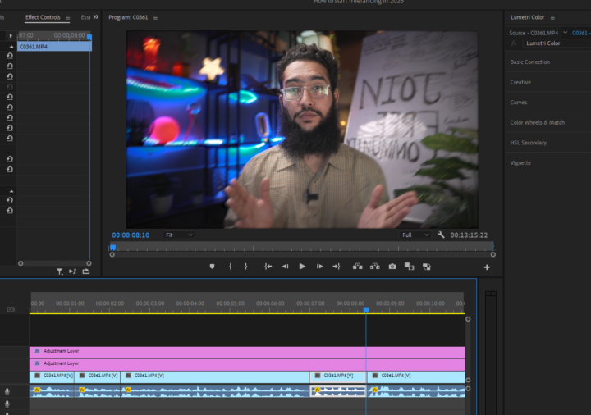Open the Lumetri Color panel tab menu
Image resolution: width=591 pixels, height=415 pixels.
[552, 17]
